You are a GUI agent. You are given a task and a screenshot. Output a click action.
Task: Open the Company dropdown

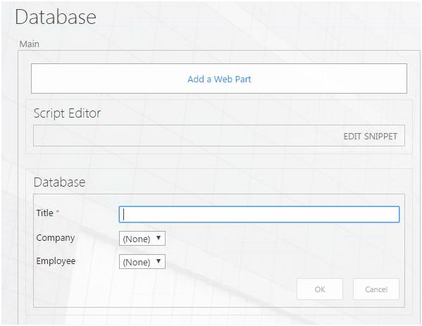pos(142,238)
